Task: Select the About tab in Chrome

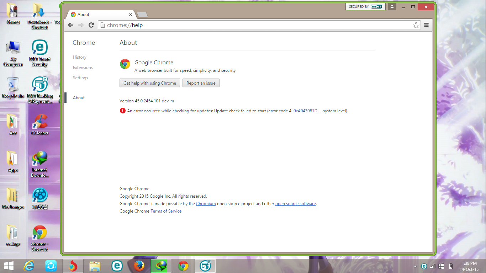Action: (x=101, y=15)
